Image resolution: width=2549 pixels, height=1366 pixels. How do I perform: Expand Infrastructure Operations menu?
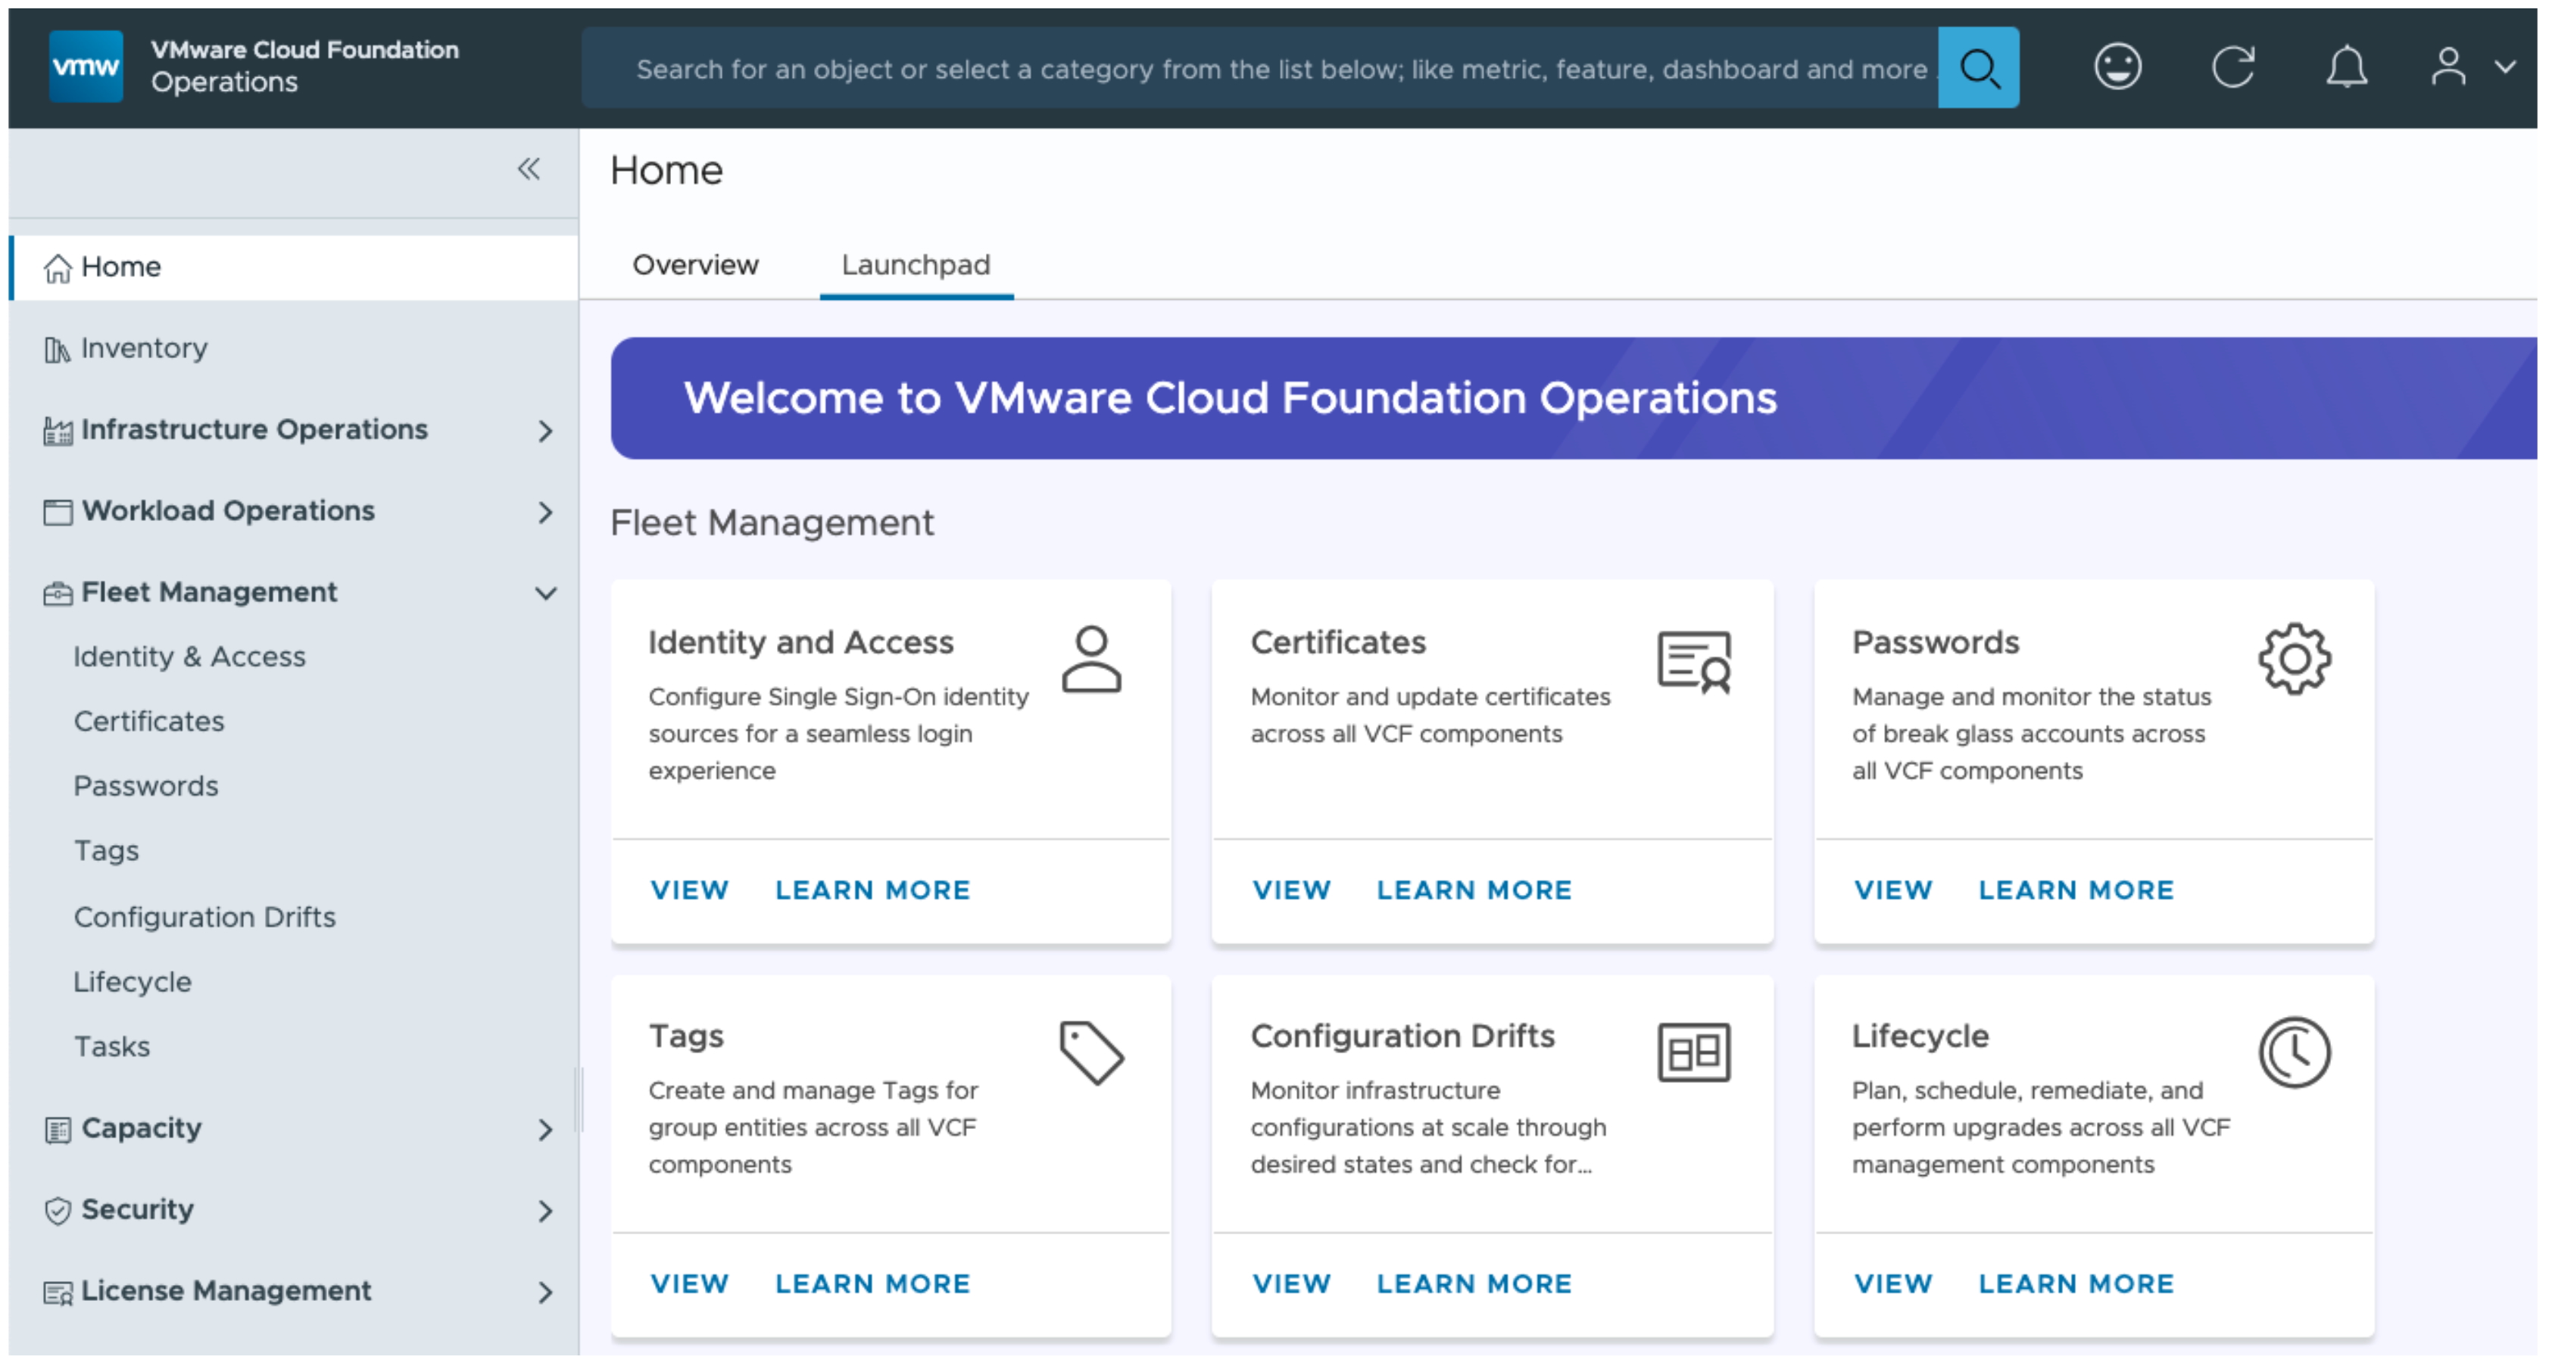click(544, 430)
